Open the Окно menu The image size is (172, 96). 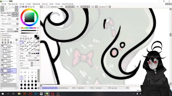(x=57, y=4)
